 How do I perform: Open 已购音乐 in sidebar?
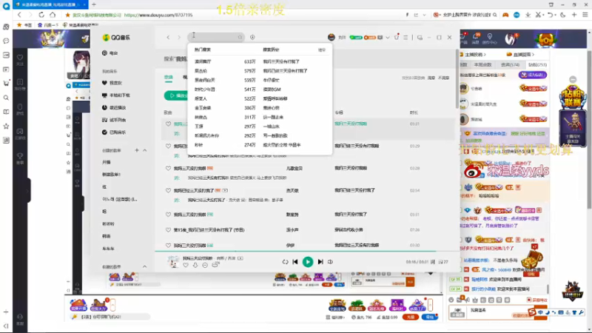pyautogui.click(x=114, y=132)
